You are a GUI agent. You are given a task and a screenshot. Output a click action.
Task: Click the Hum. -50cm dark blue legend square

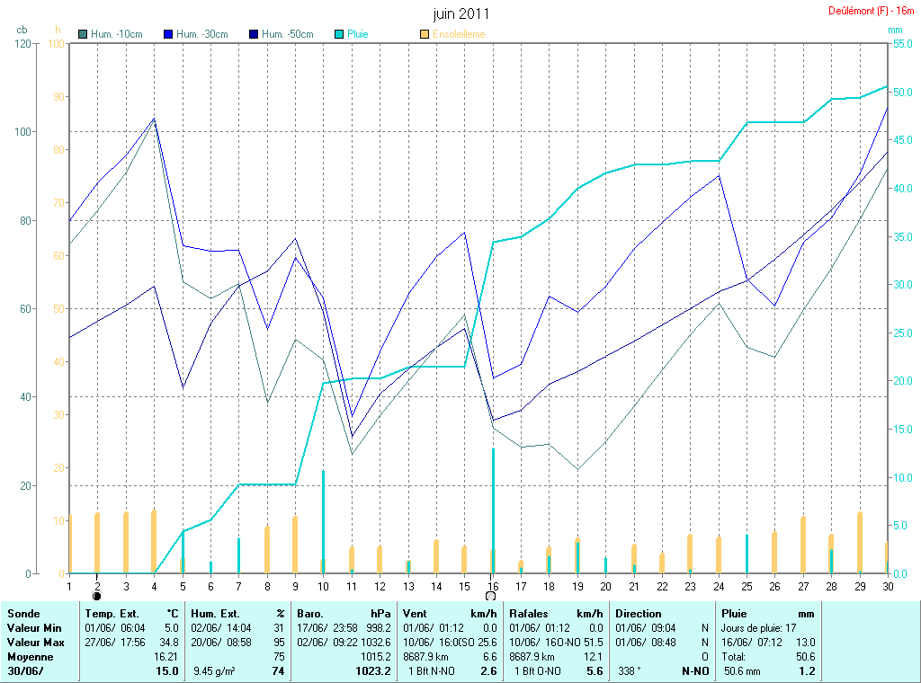254,34
